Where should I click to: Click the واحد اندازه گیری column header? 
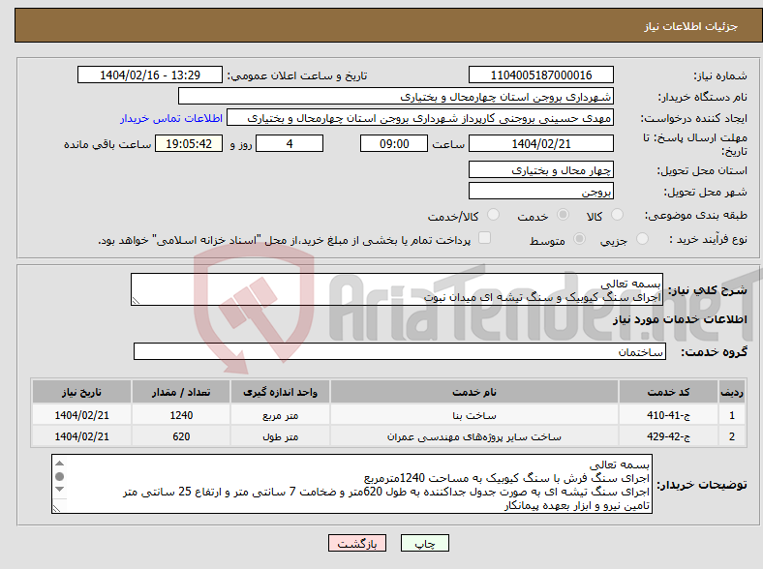point(280,392)
